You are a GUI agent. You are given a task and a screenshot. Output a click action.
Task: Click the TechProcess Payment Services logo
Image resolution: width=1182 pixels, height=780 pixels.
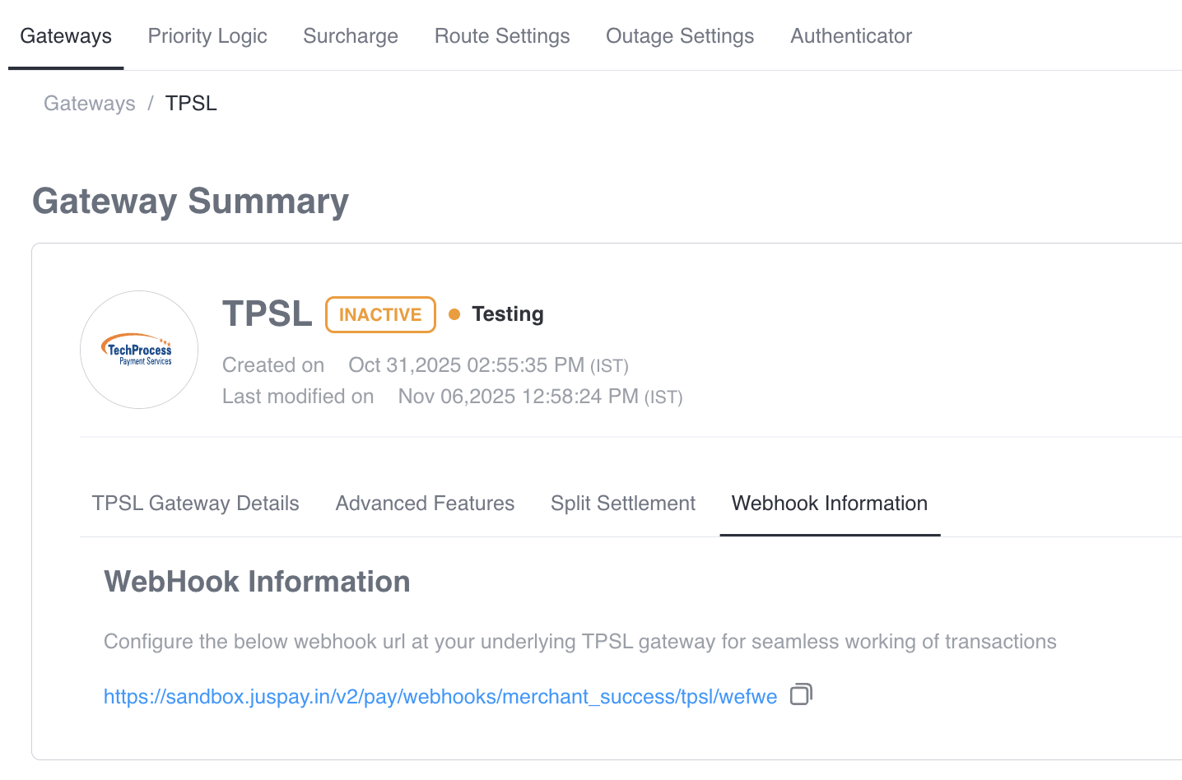(139, 350)
